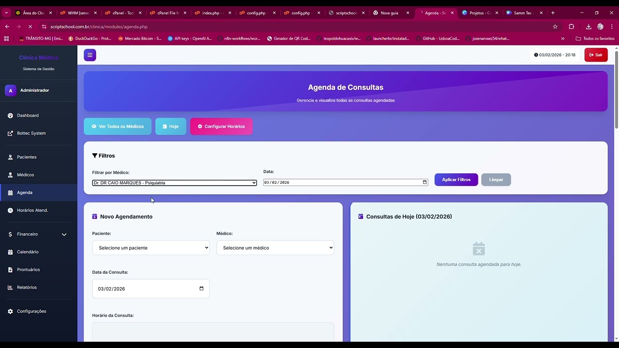Click the filter Data date field
Image resolution: width=619 pixels, height=348 pixels.
(x=346, y=182)
